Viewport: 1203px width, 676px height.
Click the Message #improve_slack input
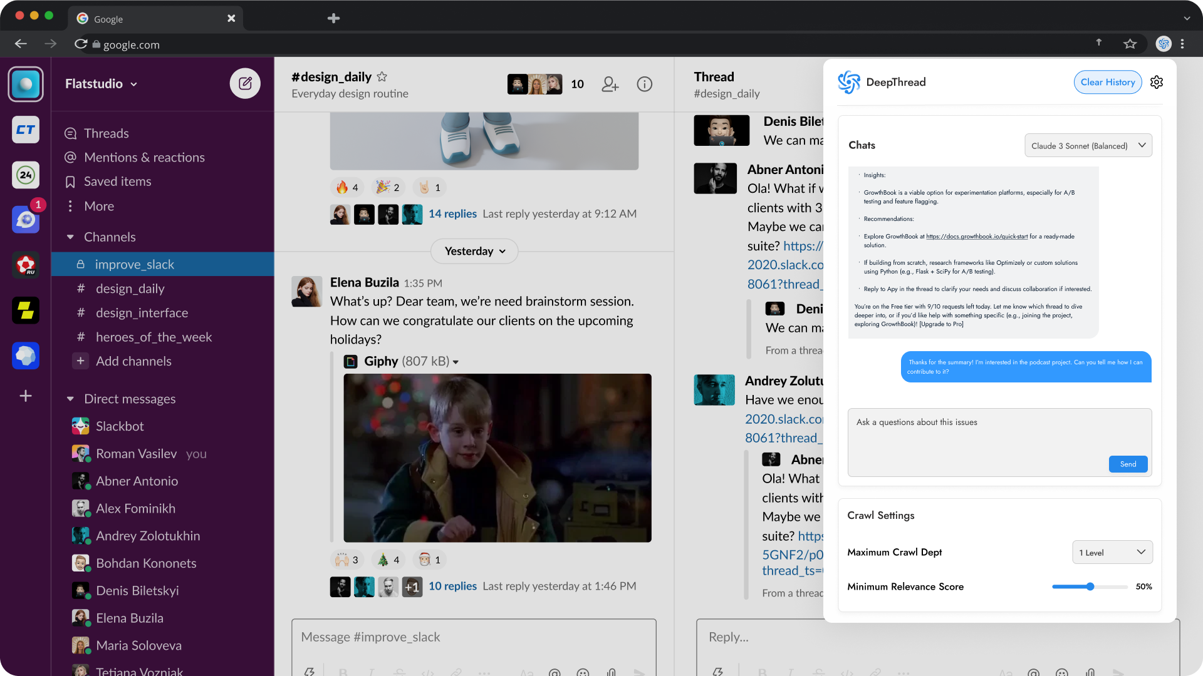click(474, 637)
